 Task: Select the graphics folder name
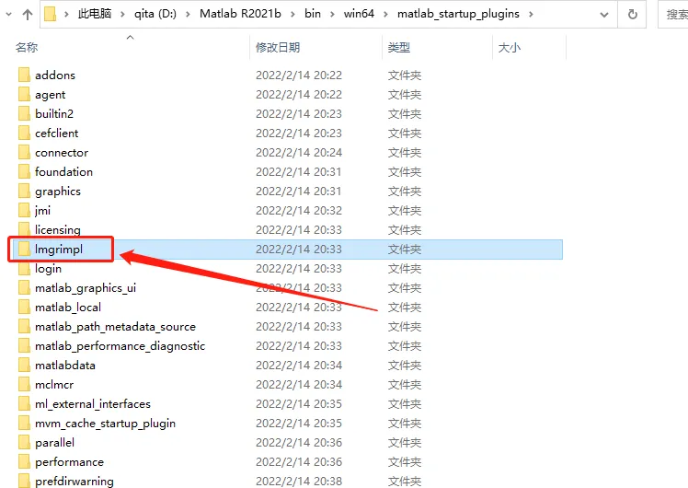pos(57,192)
